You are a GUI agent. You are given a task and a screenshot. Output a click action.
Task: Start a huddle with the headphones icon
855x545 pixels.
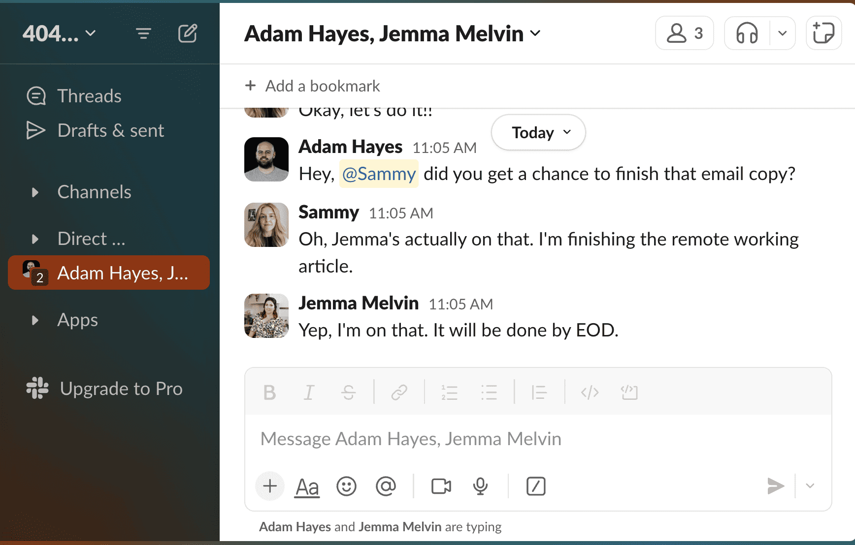(x=747, y=33)
